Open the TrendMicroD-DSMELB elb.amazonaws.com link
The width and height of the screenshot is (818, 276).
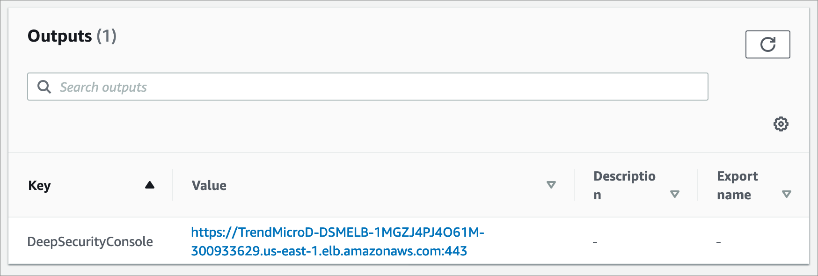pos(337,241)
